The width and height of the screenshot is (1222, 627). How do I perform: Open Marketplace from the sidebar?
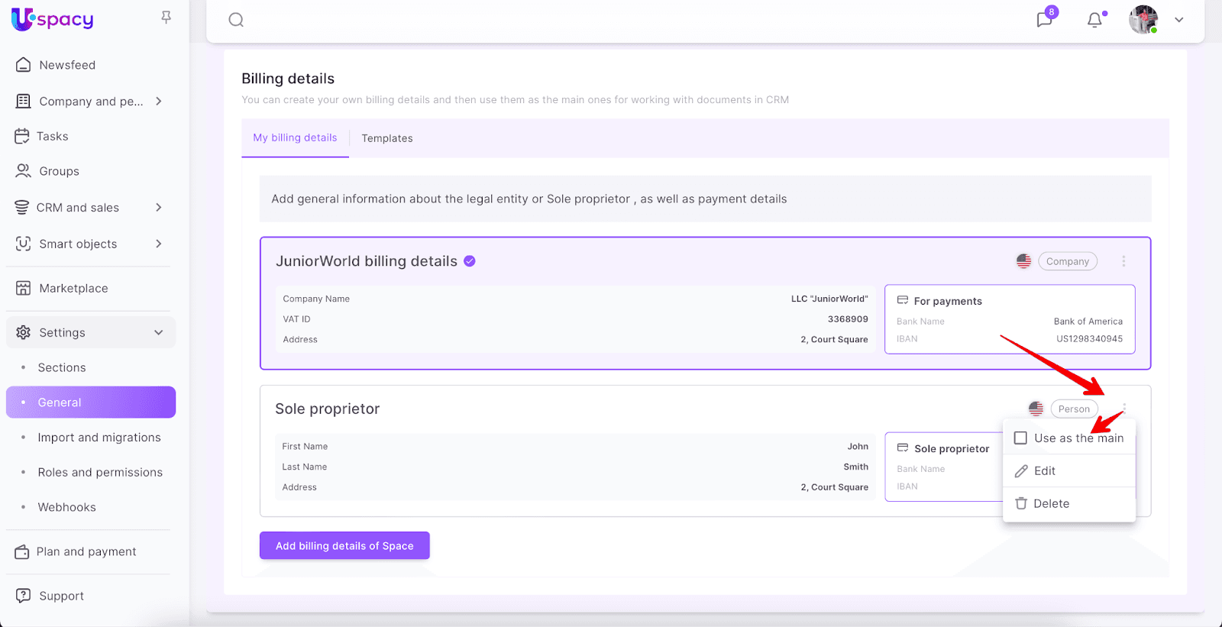pos(73,288)
